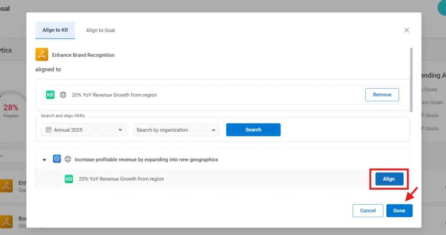Viewport: 446px width, 235px height.
Task: Click globe icon beside aligned key result
Action: 63,95
